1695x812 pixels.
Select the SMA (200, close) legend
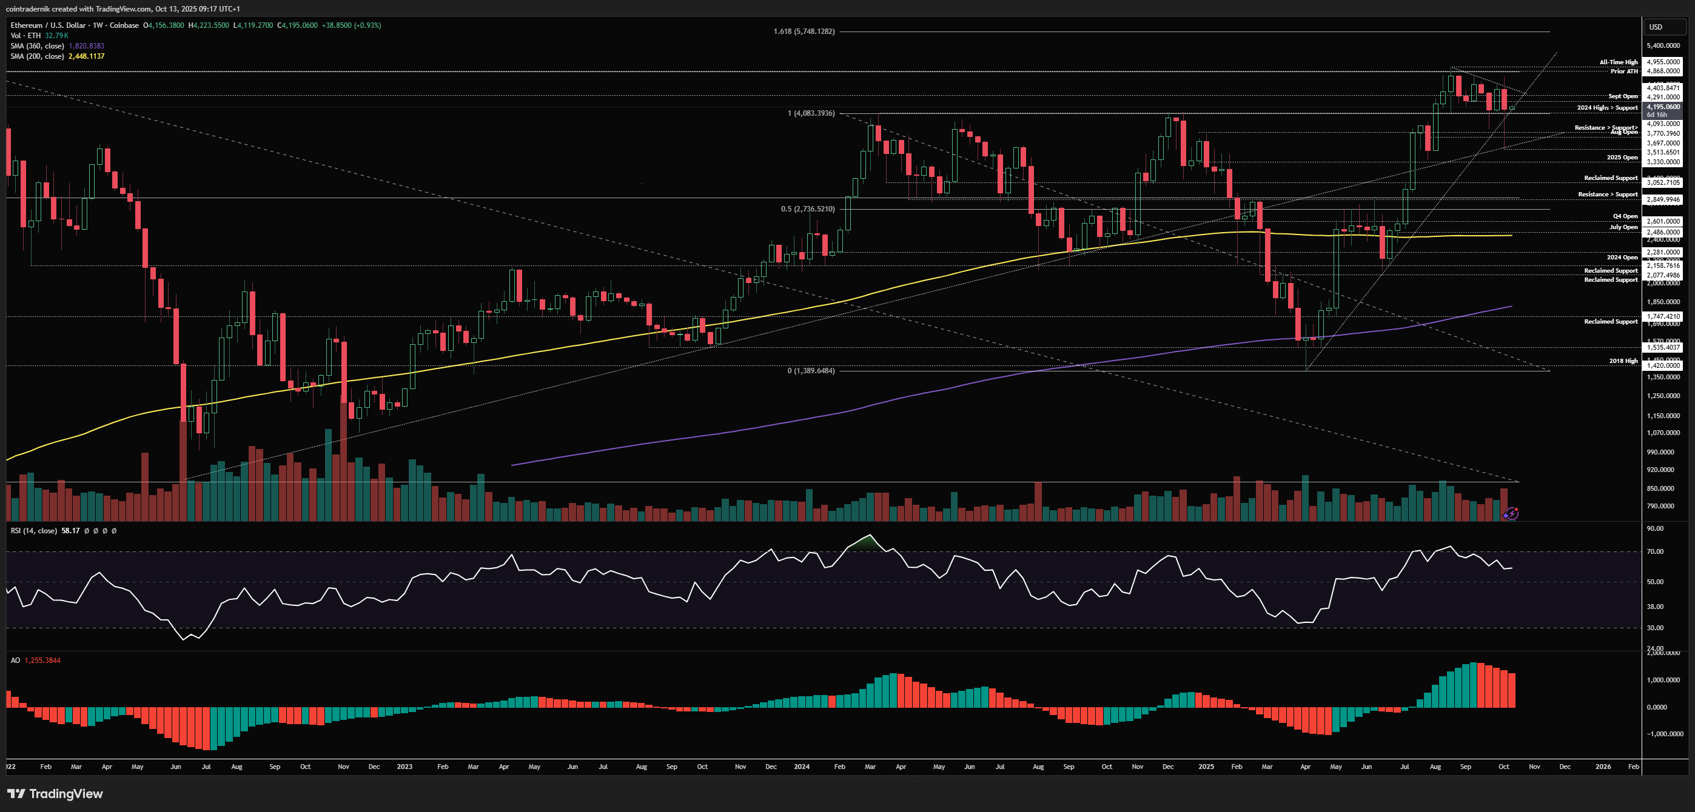[37, 56]
